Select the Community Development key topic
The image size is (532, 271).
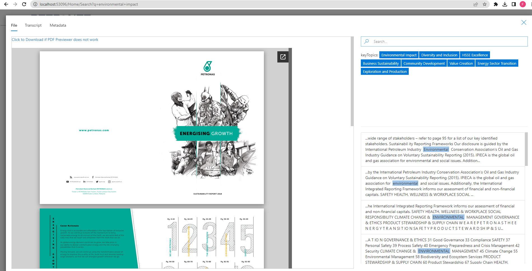(x=424, y=63)
